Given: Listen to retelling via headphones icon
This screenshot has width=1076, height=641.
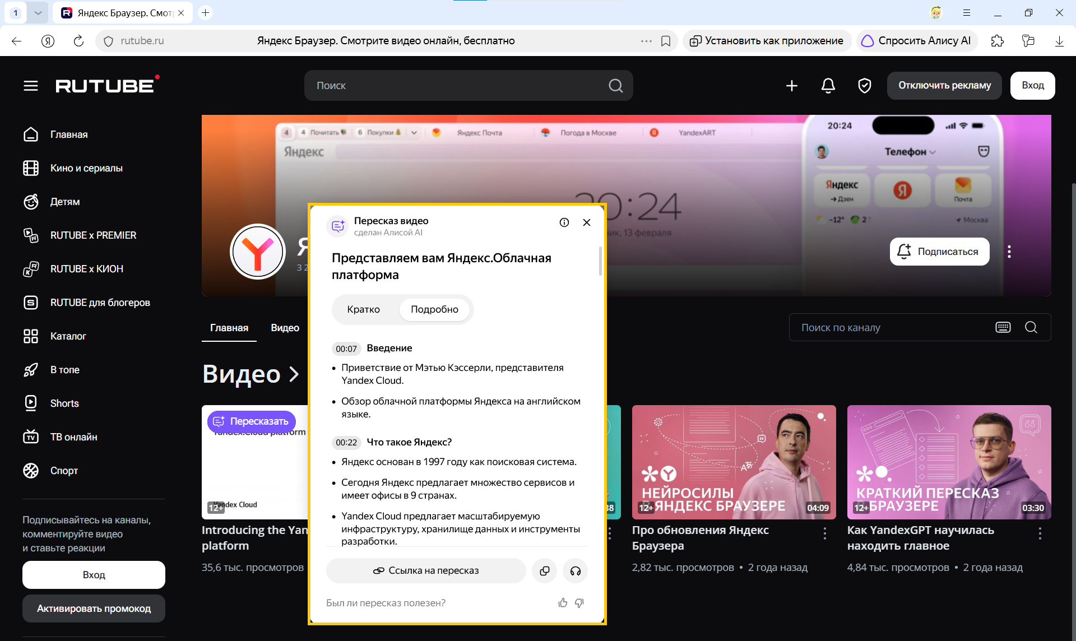Looking at the screenshot, I should (x=575, y=570).
